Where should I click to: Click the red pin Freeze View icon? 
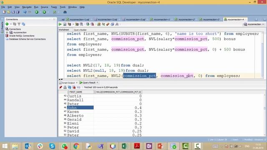(60, 87)
